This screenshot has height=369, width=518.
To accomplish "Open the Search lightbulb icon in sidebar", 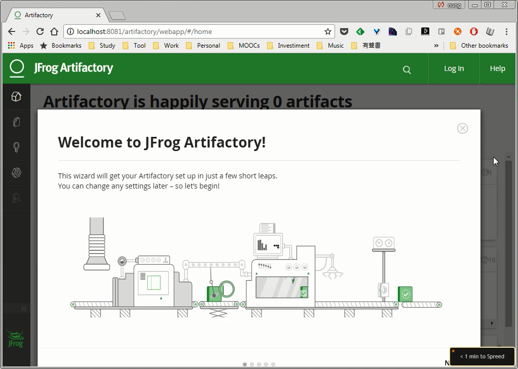I will 16,147.
